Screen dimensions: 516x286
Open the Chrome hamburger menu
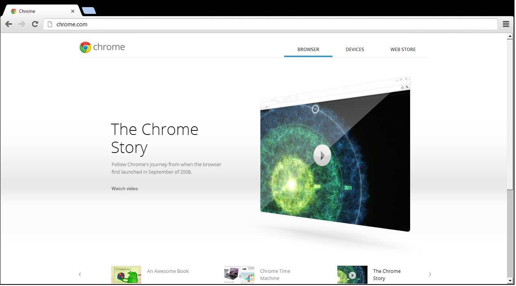tap(506, 24)
